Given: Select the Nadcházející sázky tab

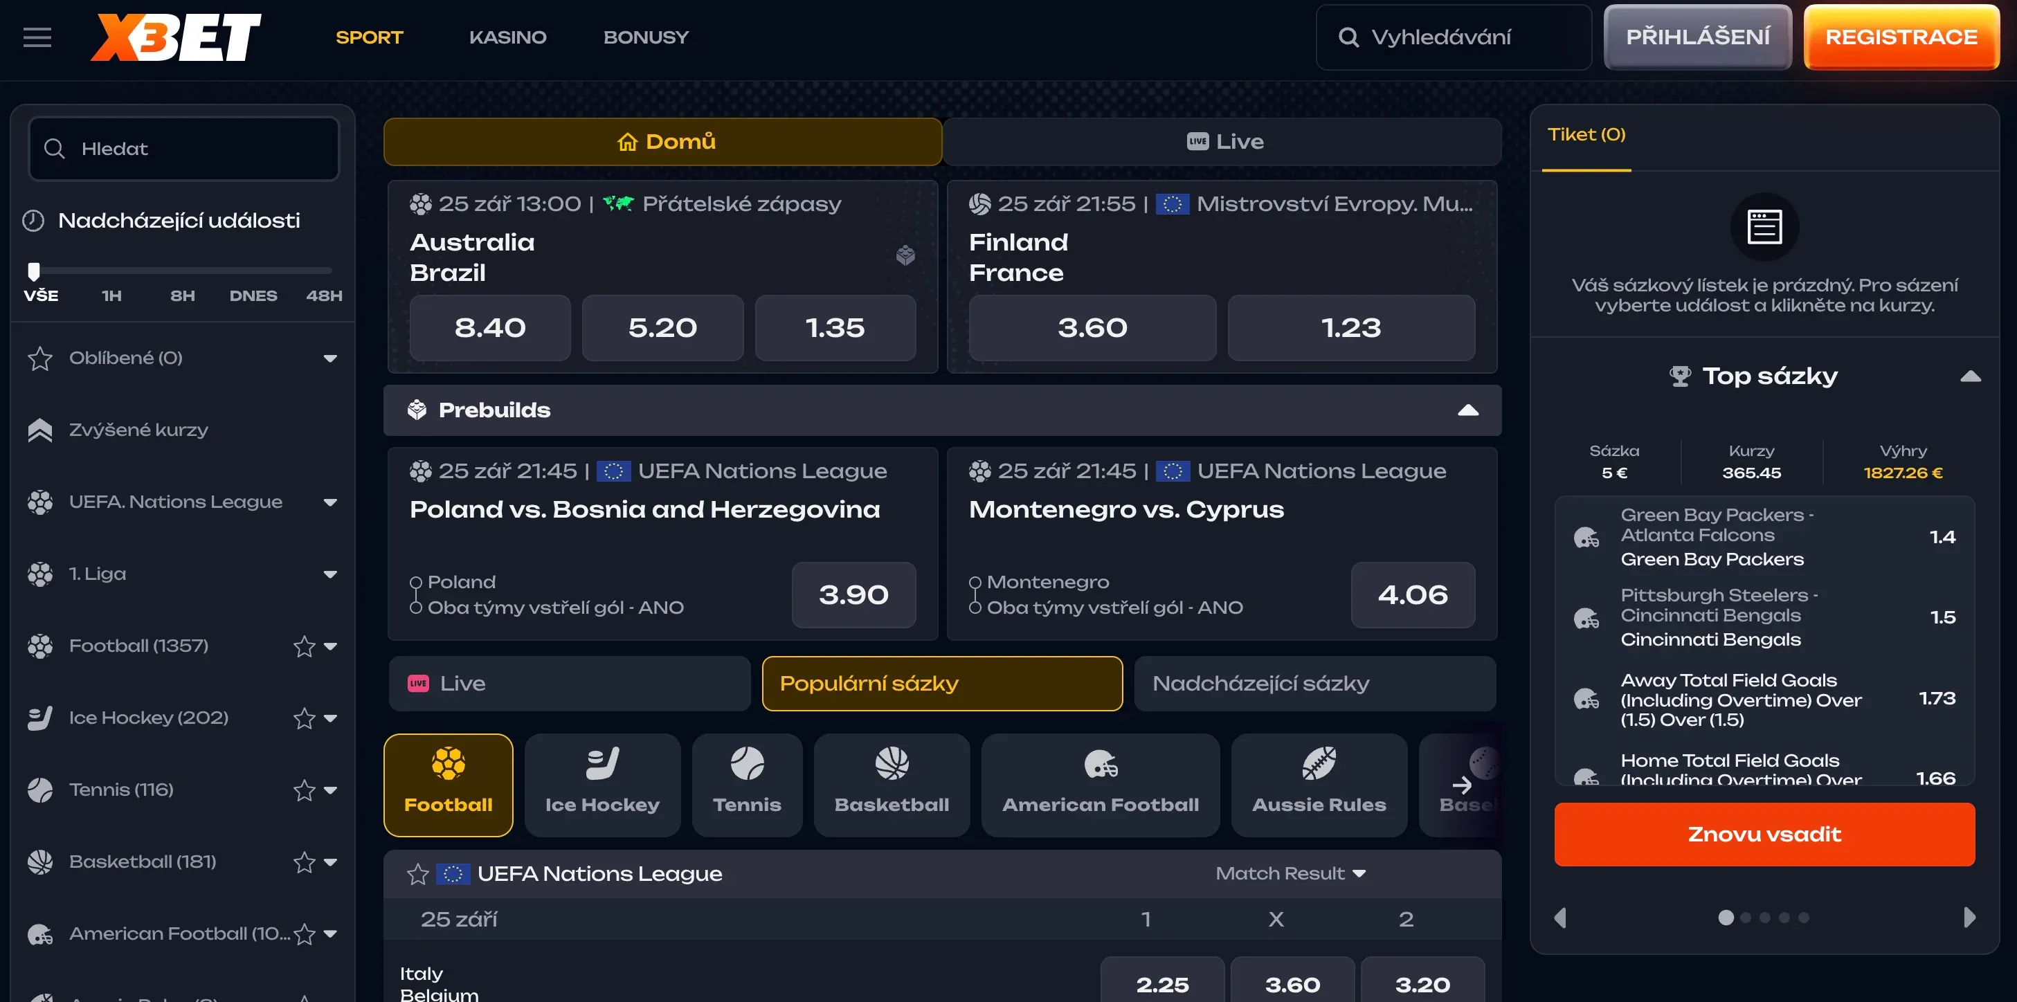Looking at the screenshot, I should click(x=1314, y=684).
